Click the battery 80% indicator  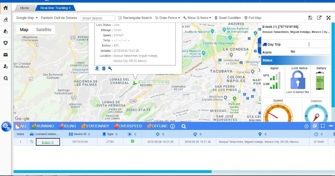pos(320,81)
